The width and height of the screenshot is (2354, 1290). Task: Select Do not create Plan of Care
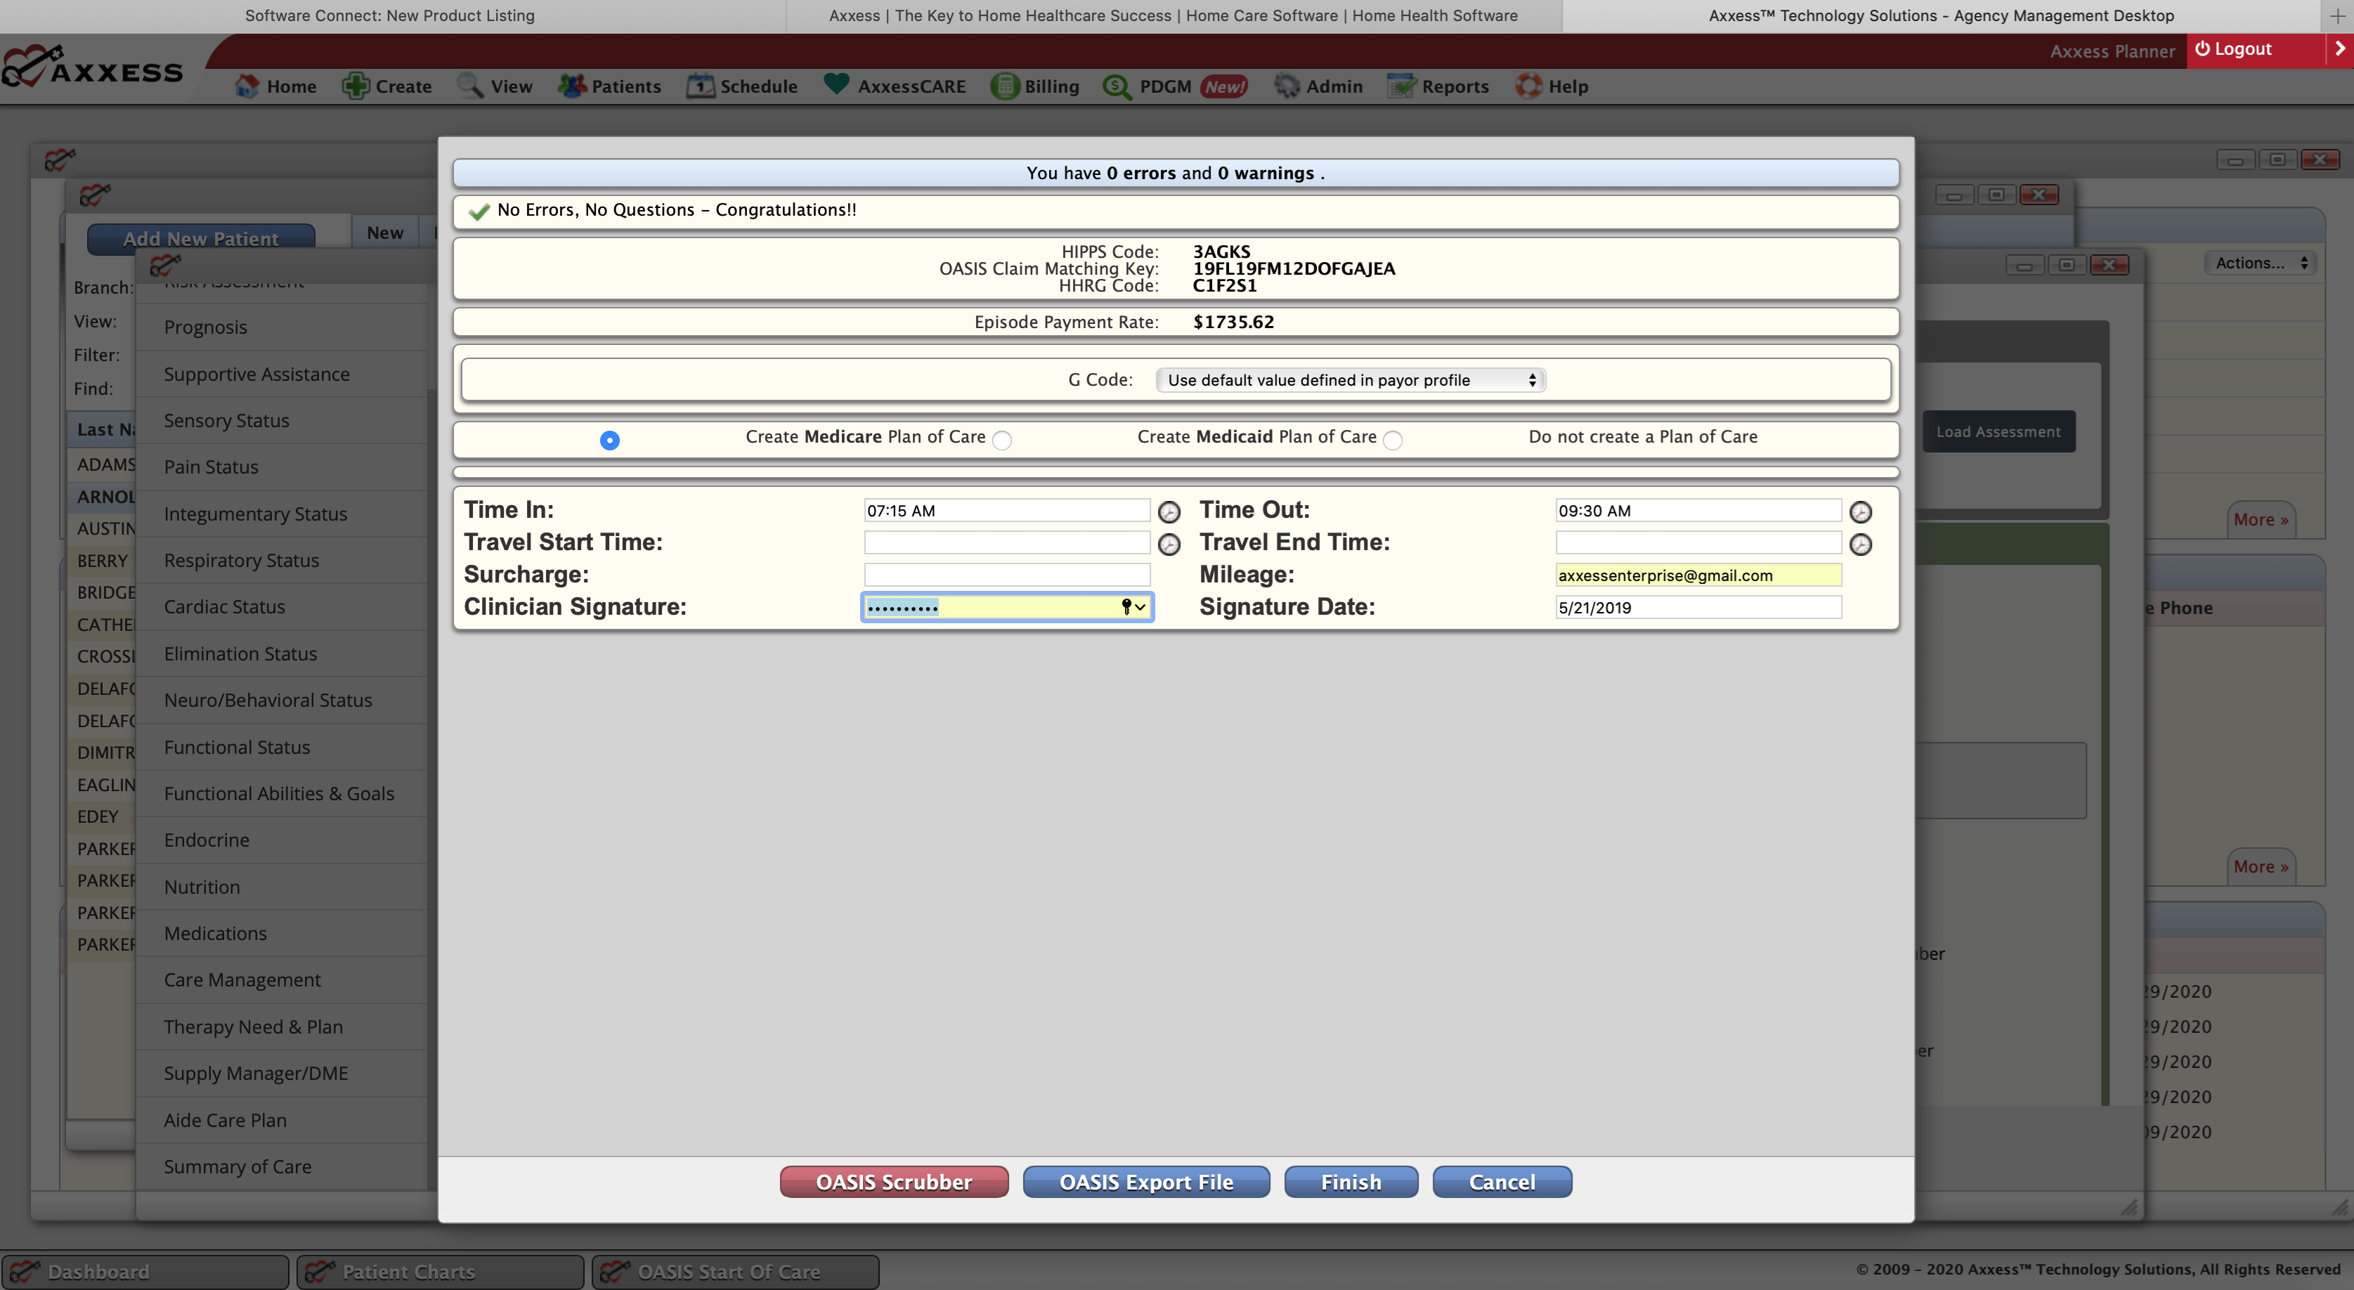pos(1392,441)
